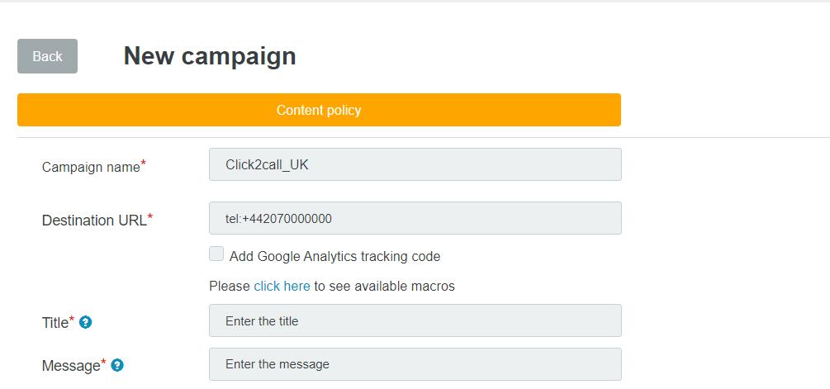The height and width of the screenshot is (389, 830).
Task: Click the red asterisk beside Campaign name
Action: point(144,164)
